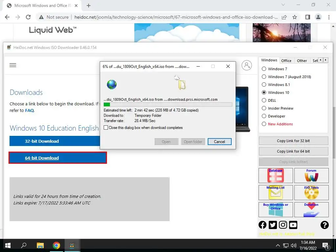Image resolution: width=336 pixels, height=252 pixels.
Task: Click the help question mark icon
Action: [325, 225]
